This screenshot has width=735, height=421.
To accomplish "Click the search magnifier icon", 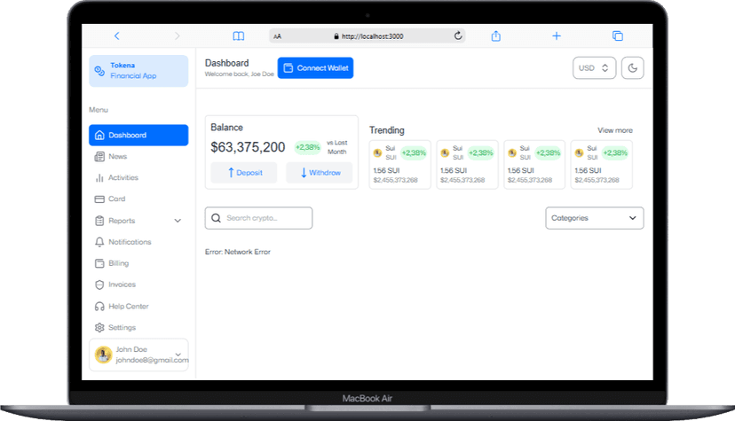I will pyautogui.click(x=216, y=218).
